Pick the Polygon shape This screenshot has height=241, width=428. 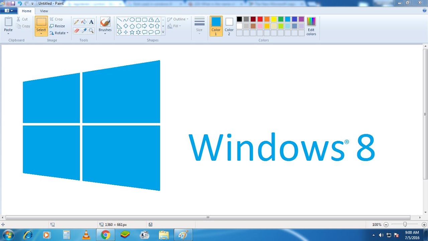pyautogui.click(x=151, y=20)
